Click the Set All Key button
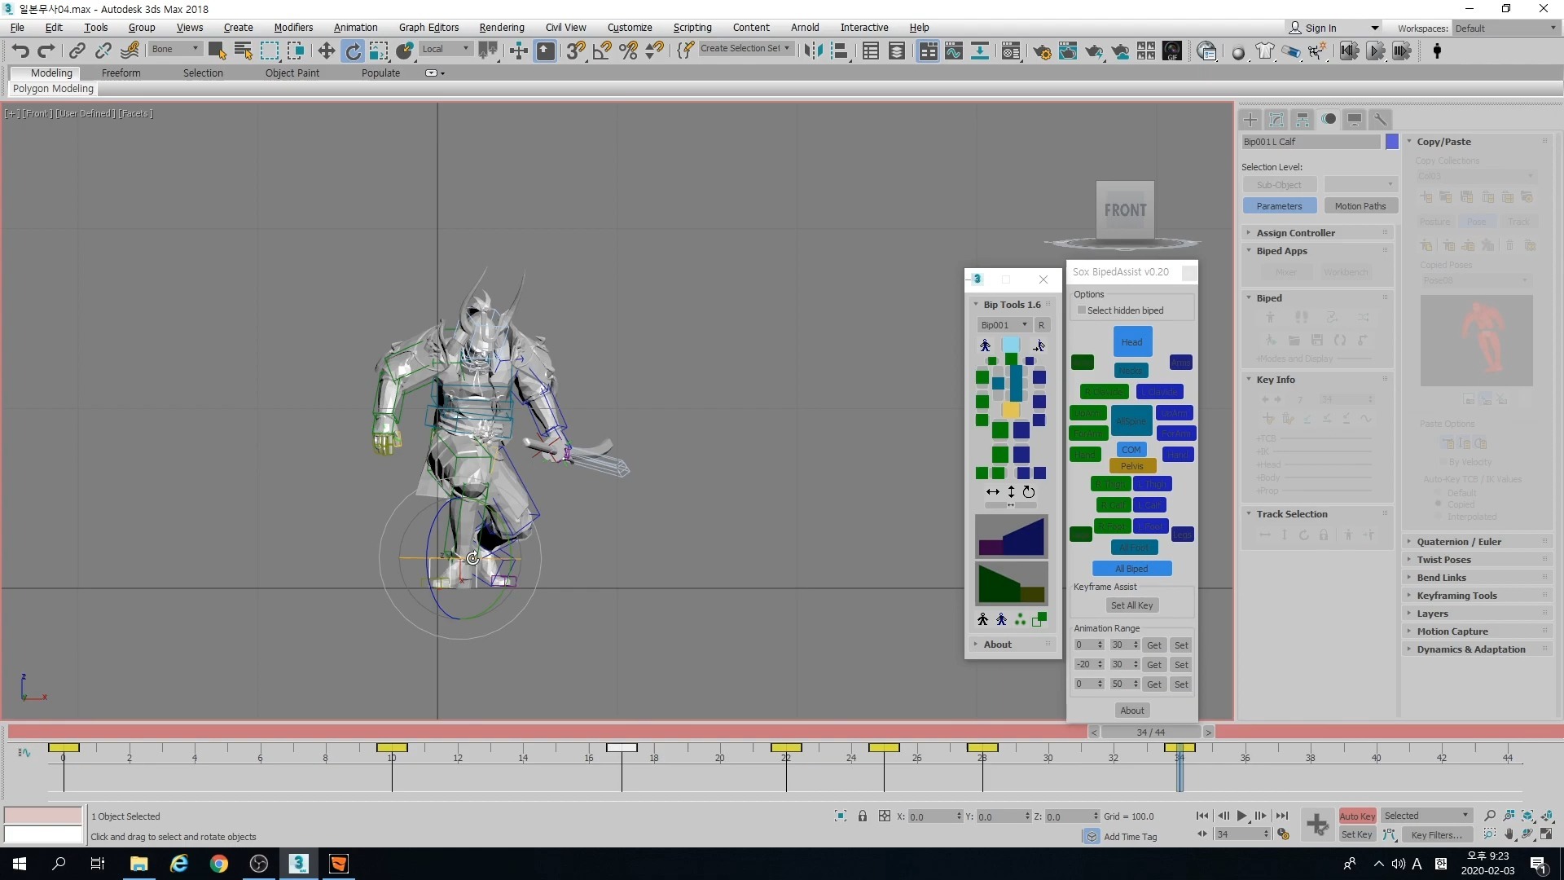The image size is (1564, 880). click(x=1131, y=605)
